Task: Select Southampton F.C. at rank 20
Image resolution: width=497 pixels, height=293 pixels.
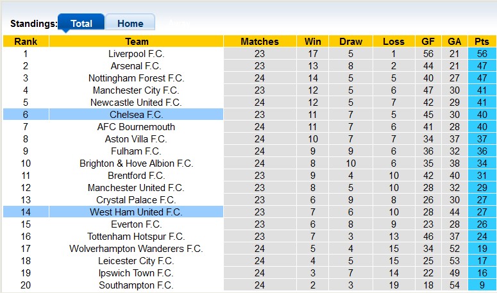Action: point(136,285)
